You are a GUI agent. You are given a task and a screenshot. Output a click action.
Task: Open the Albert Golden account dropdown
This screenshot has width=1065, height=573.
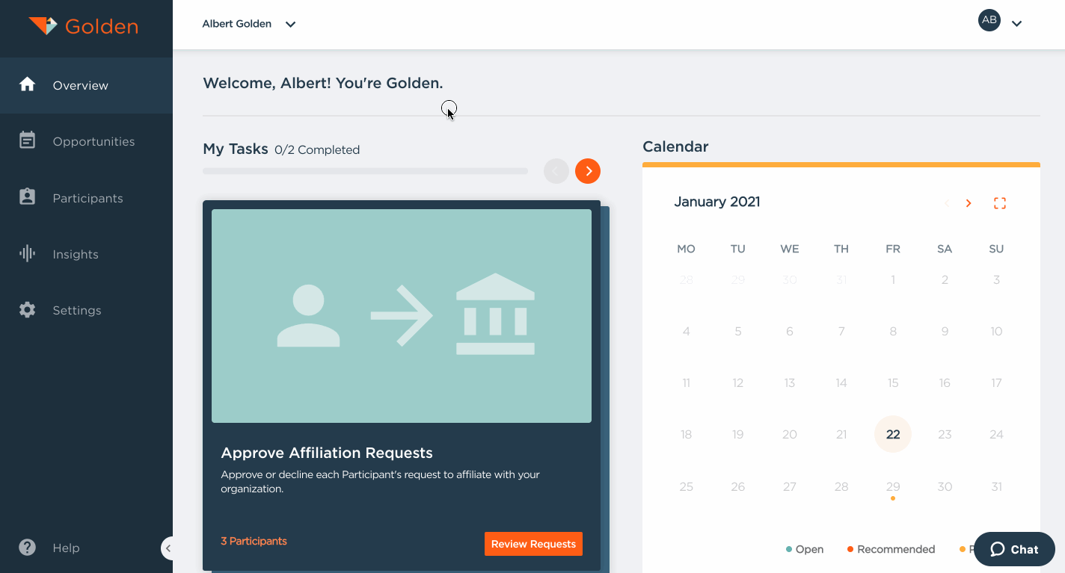[250, 23]
